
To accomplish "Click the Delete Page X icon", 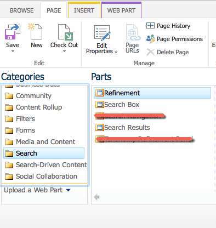I will (x=150, y=52).
